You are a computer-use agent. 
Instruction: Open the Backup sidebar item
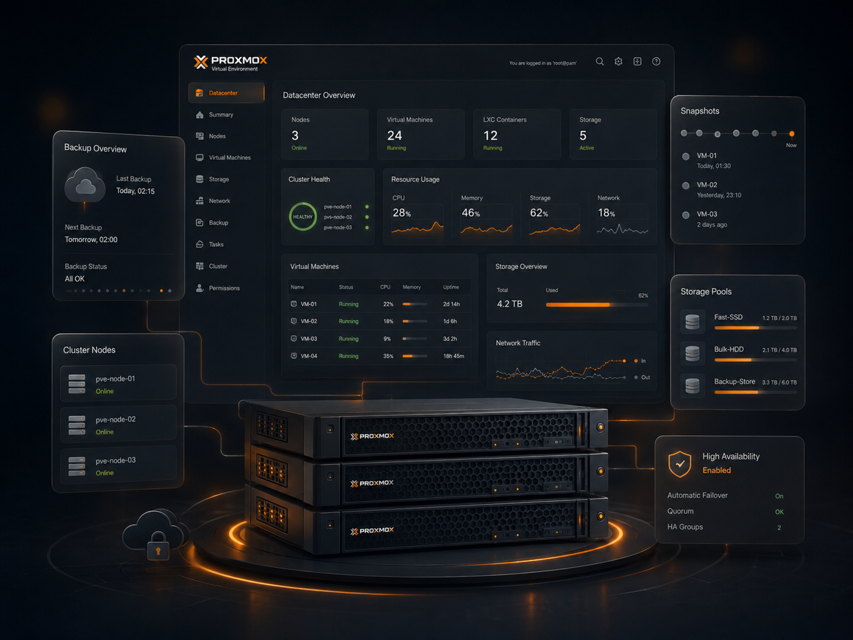tap(226, 223)
